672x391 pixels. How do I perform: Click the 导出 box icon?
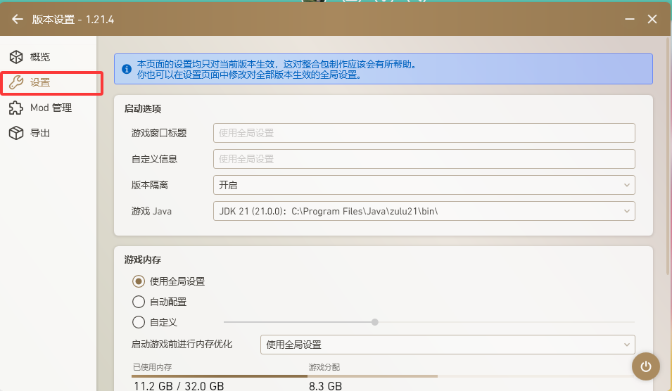pos(16,133)
